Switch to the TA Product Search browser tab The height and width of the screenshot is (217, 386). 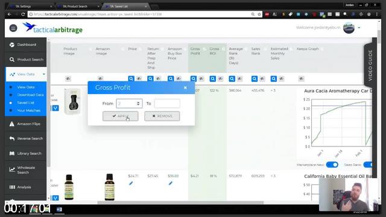point(78,6)
